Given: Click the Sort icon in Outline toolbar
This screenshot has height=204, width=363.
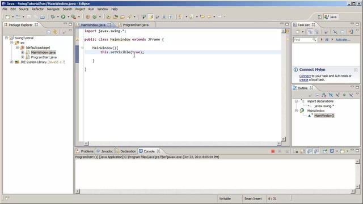Looking at the screenshot, I should 324,95.
